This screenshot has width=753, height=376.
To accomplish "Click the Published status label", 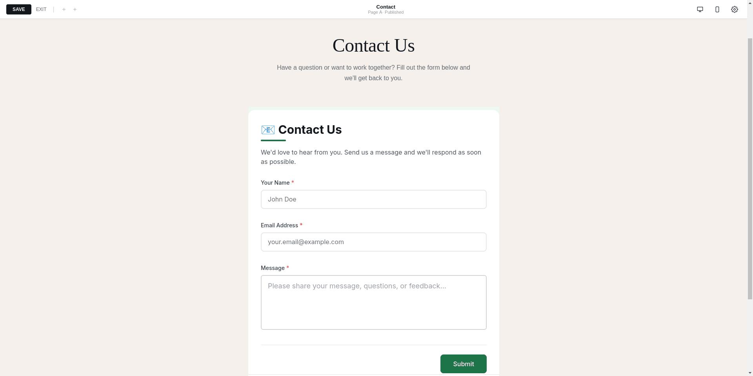I will point(394,12).
